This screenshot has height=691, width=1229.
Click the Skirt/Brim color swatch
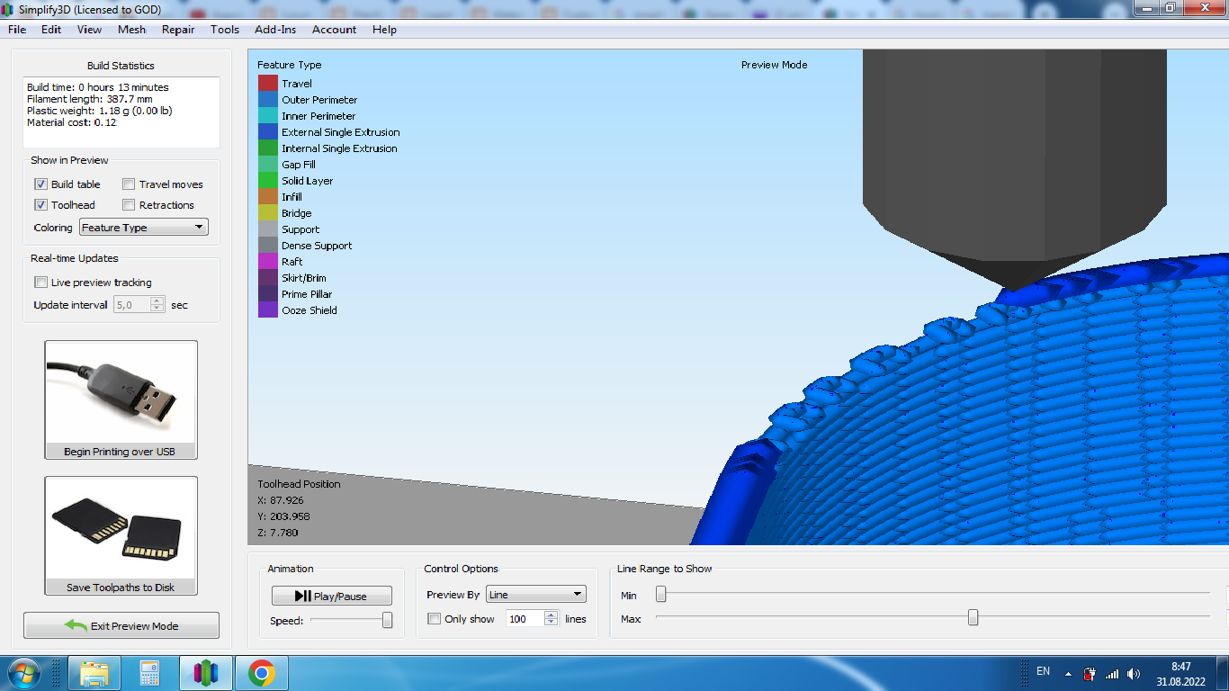point(268,278)
